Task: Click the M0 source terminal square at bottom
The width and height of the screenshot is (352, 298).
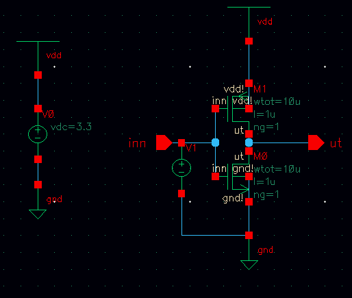Action: pyautogui.click(x=249, y=201)
